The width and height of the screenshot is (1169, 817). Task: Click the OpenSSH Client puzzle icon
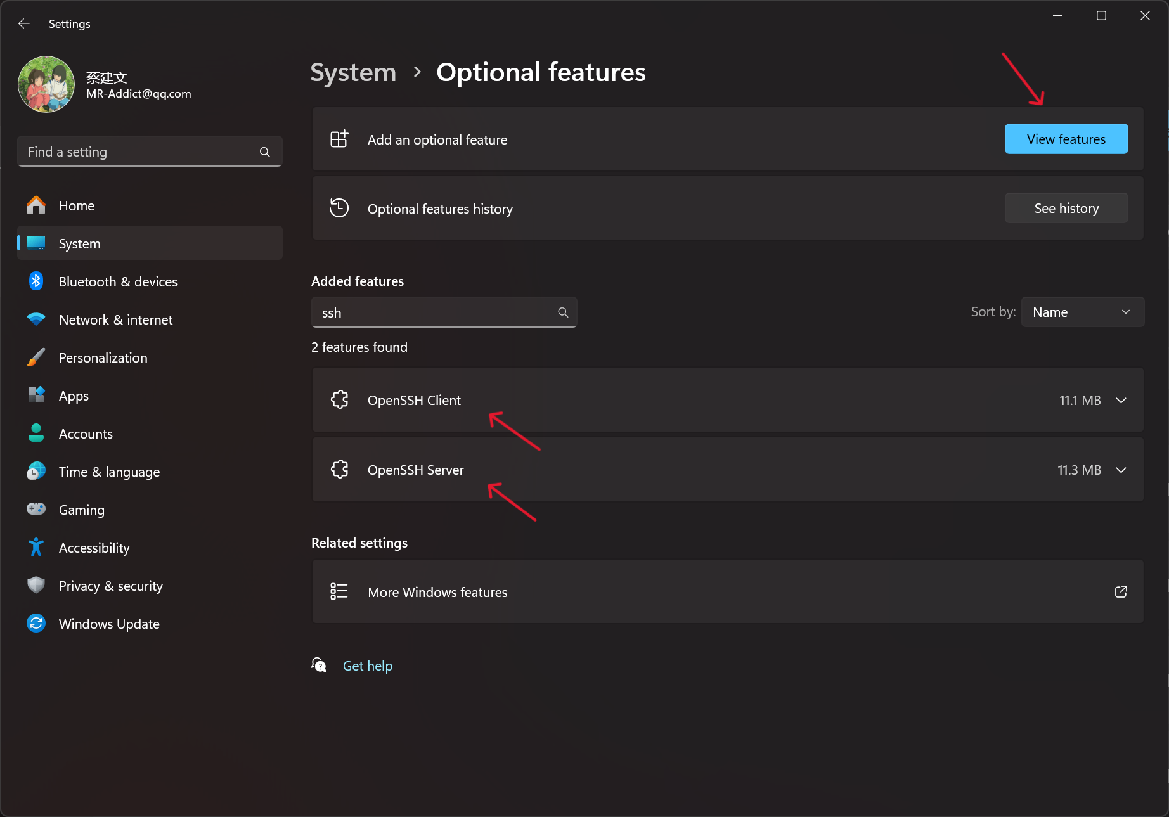click(x=340, y=399)
